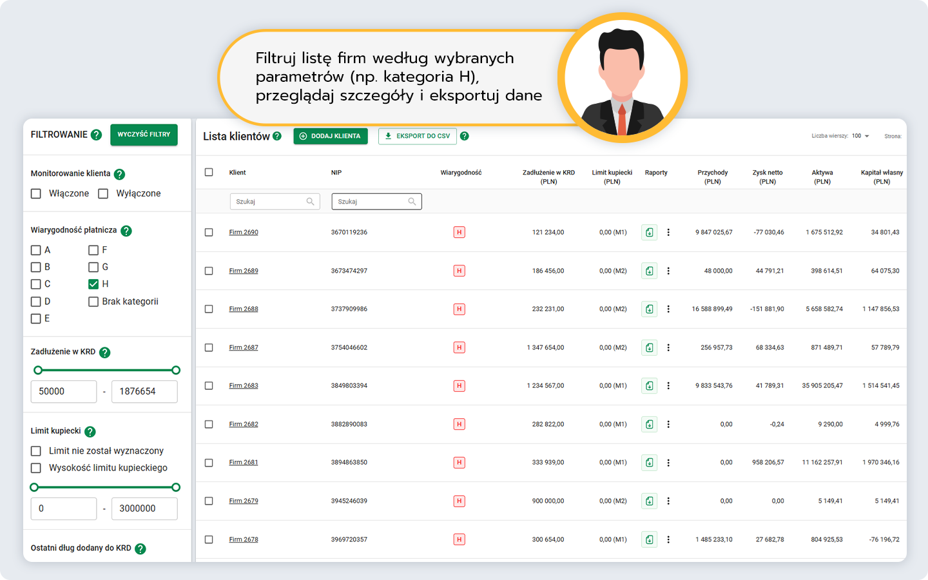Open report icon for Firm 2690
The width and height of the screenshot is (928, 580).
tap(649, 233)
